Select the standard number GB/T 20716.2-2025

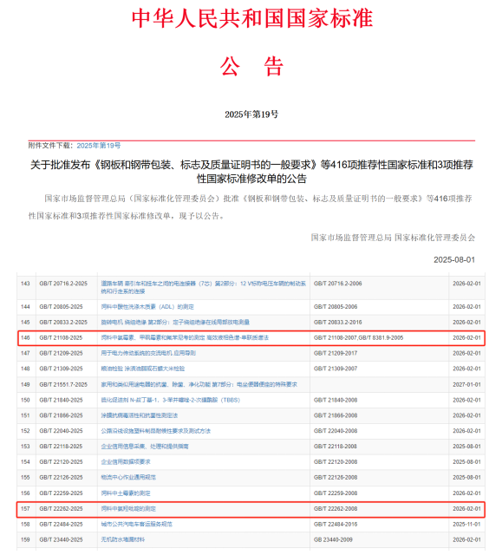(x=63, y=284)
